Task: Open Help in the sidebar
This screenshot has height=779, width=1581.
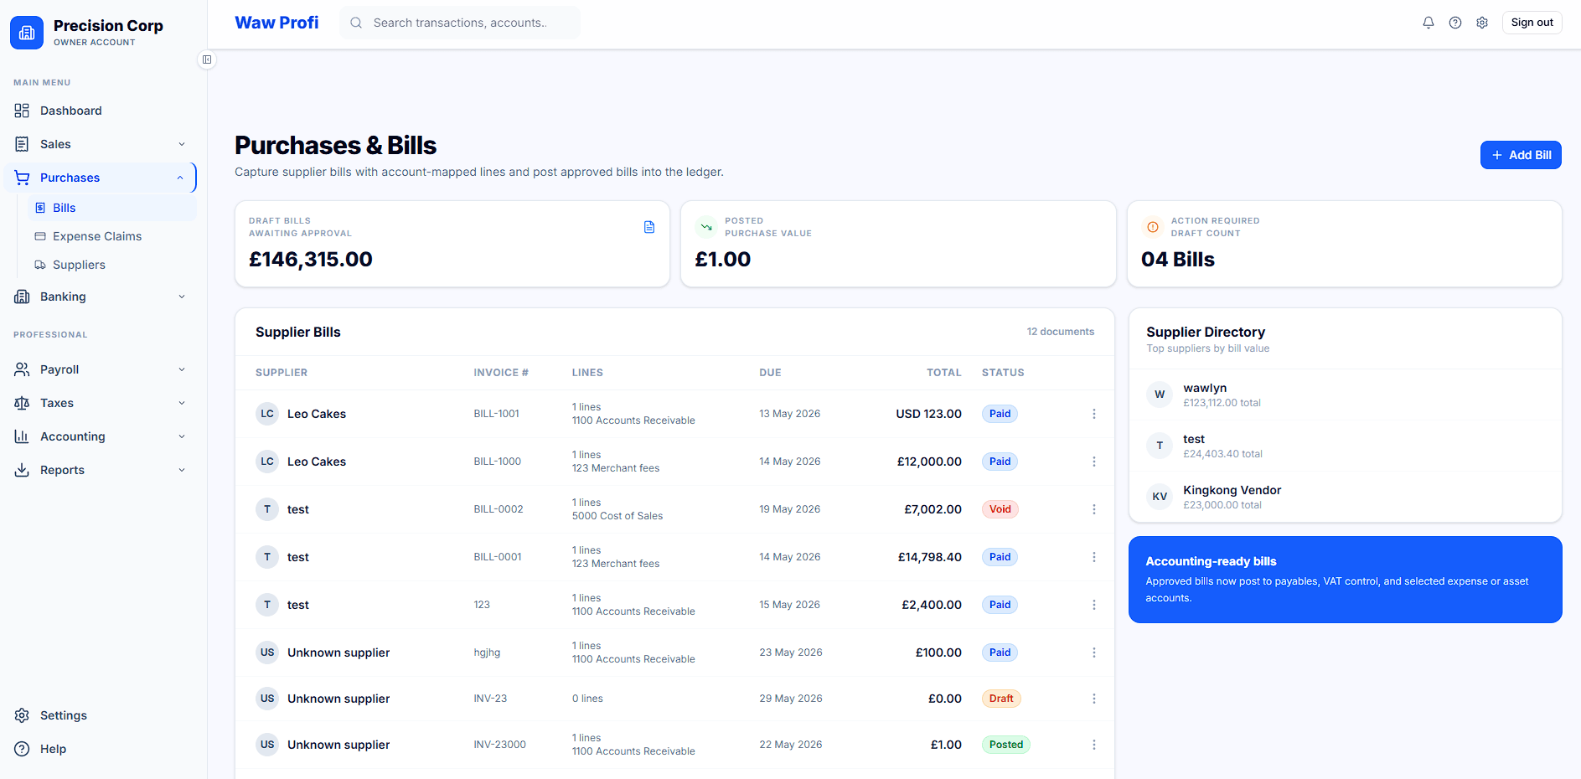Action: pos(101,749)
